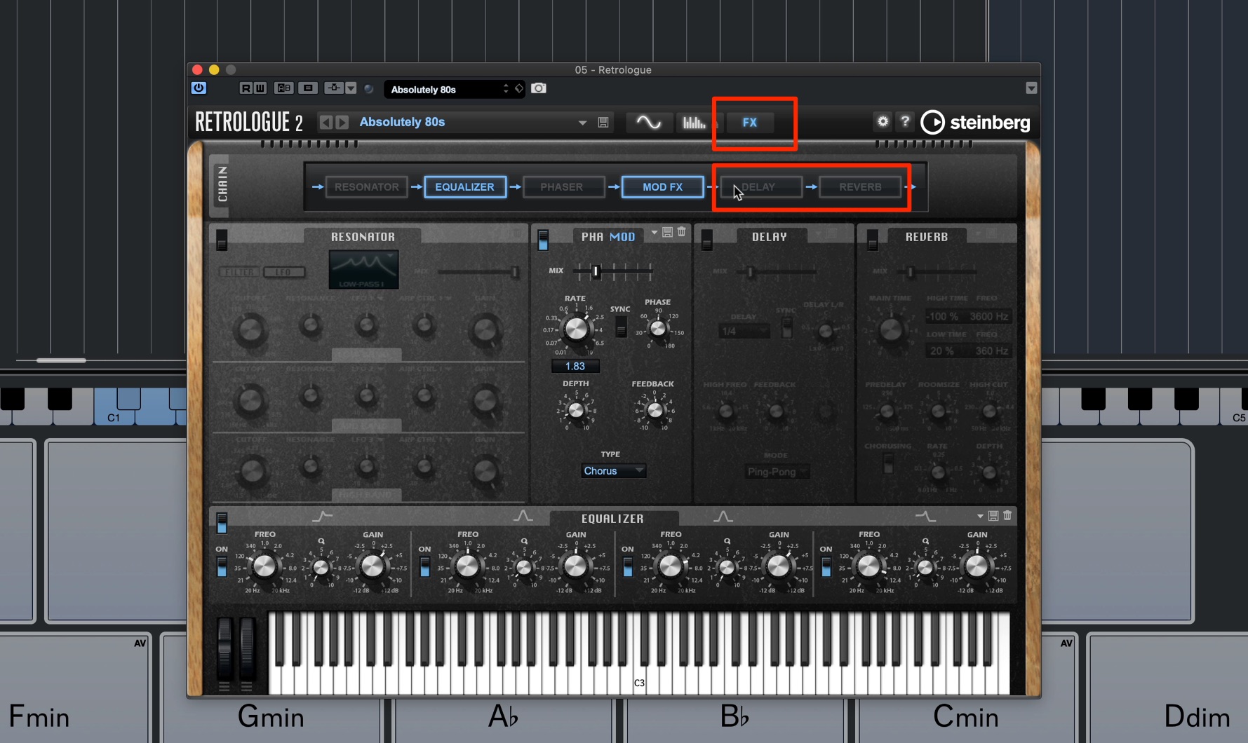Save the Mod FX preset with its floppy icon

coord(668,232)
